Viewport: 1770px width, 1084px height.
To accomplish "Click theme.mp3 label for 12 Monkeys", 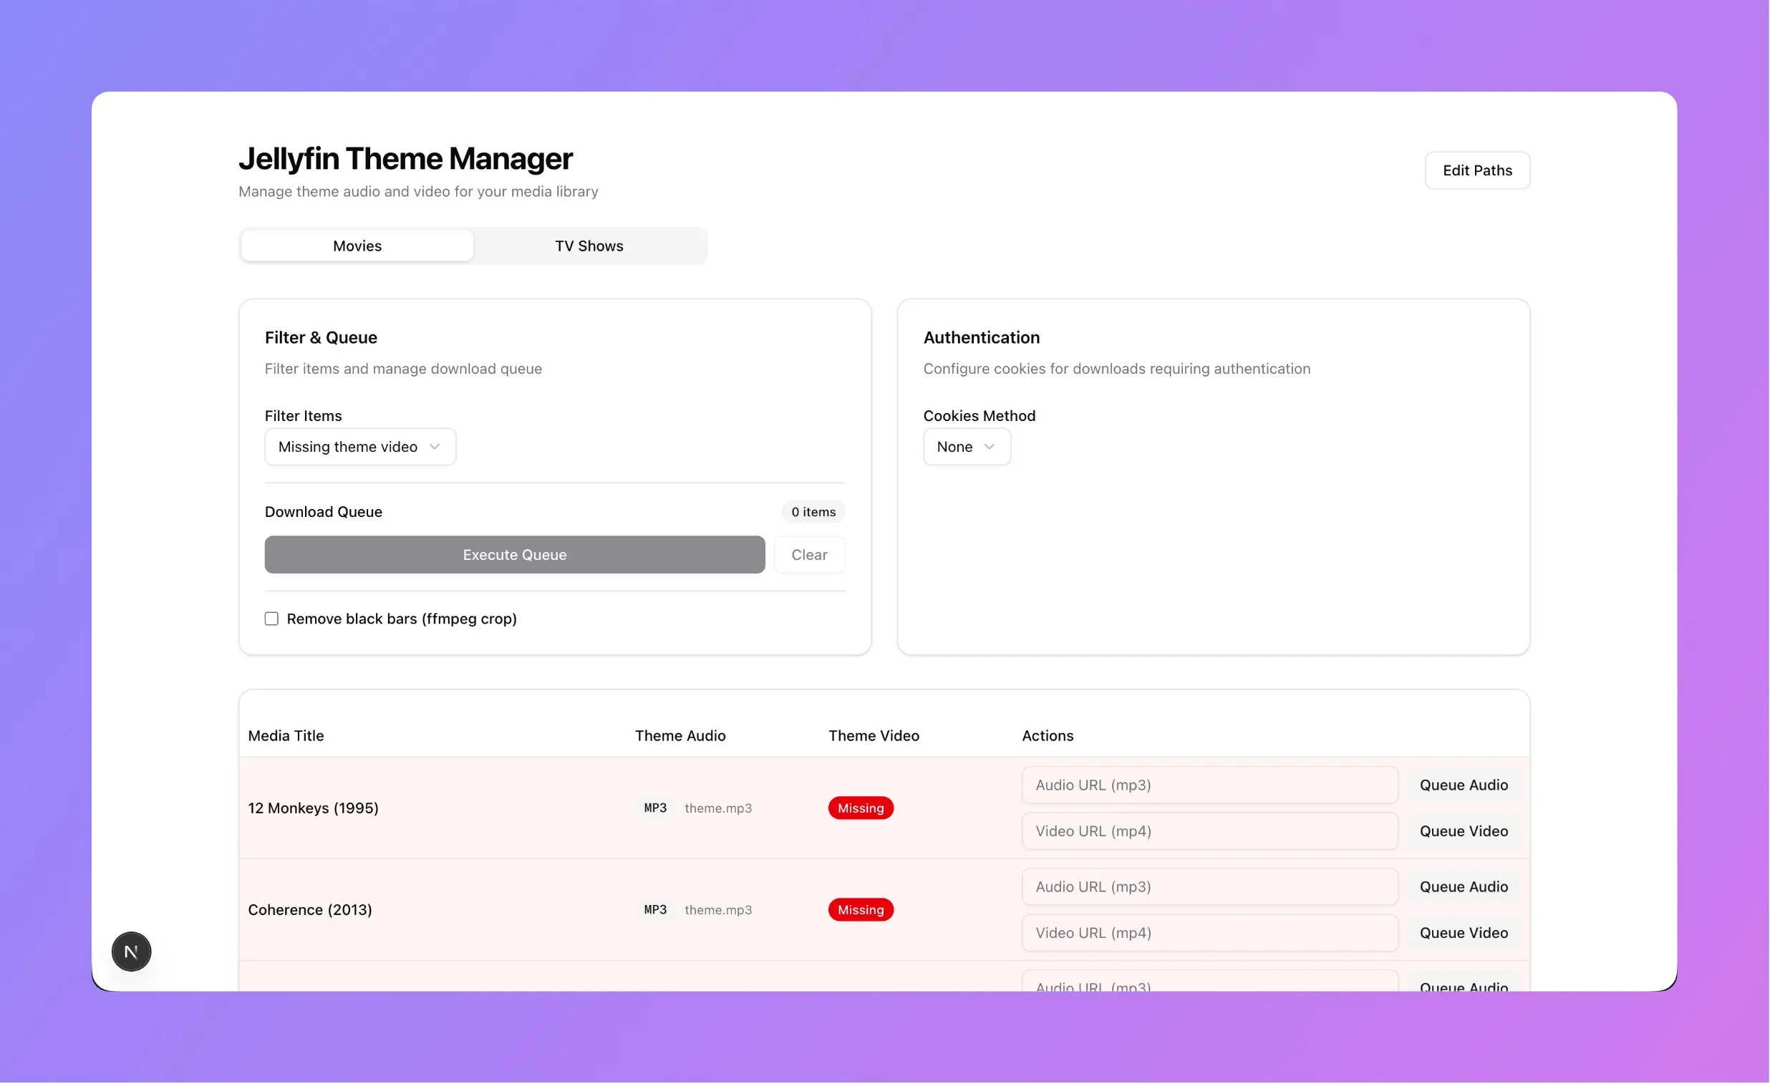I will pos(717,808).
